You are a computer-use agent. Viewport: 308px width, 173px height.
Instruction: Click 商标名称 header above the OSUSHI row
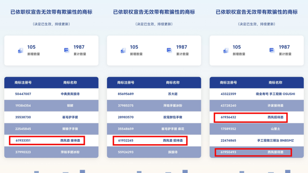[x=275, y=83]
